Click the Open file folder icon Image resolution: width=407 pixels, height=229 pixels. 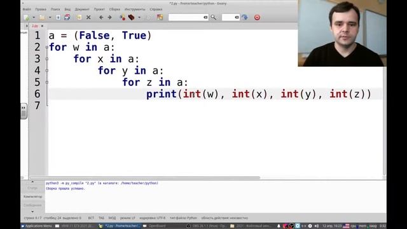coord(42,17)
